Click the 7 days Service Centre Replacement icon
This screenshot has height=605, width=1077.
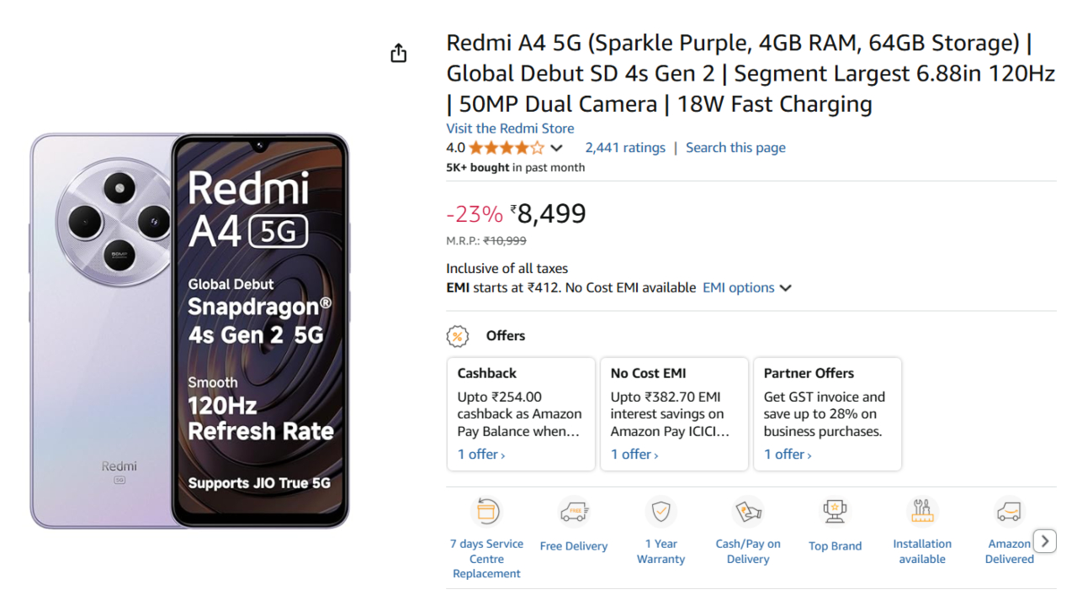click(487, 511)
